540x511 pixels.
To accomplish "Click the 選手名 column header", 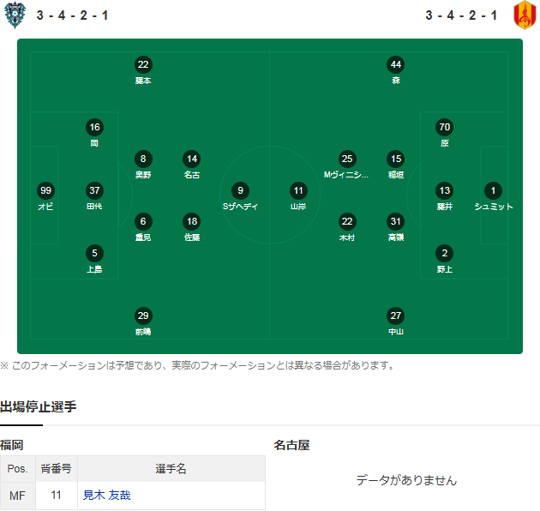I will coord(171,469).
